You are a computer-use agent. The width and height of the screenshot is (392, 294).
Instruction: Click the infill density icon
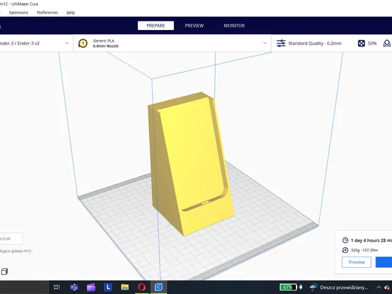pyautogui.click(x=361, y=43)
